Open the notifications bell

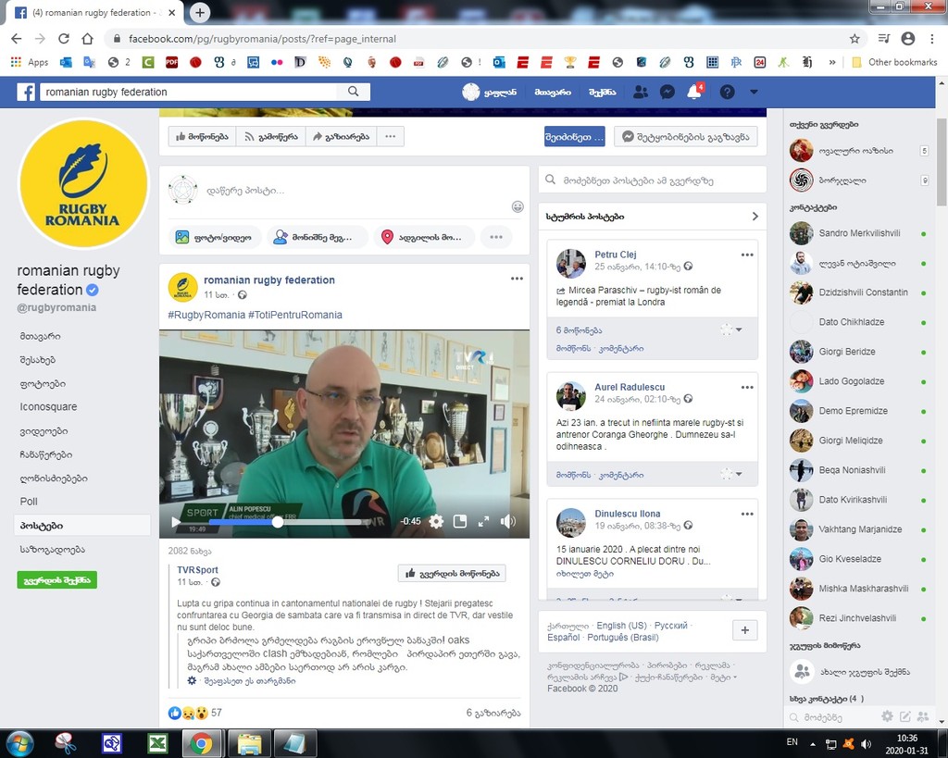click(694, 92)
